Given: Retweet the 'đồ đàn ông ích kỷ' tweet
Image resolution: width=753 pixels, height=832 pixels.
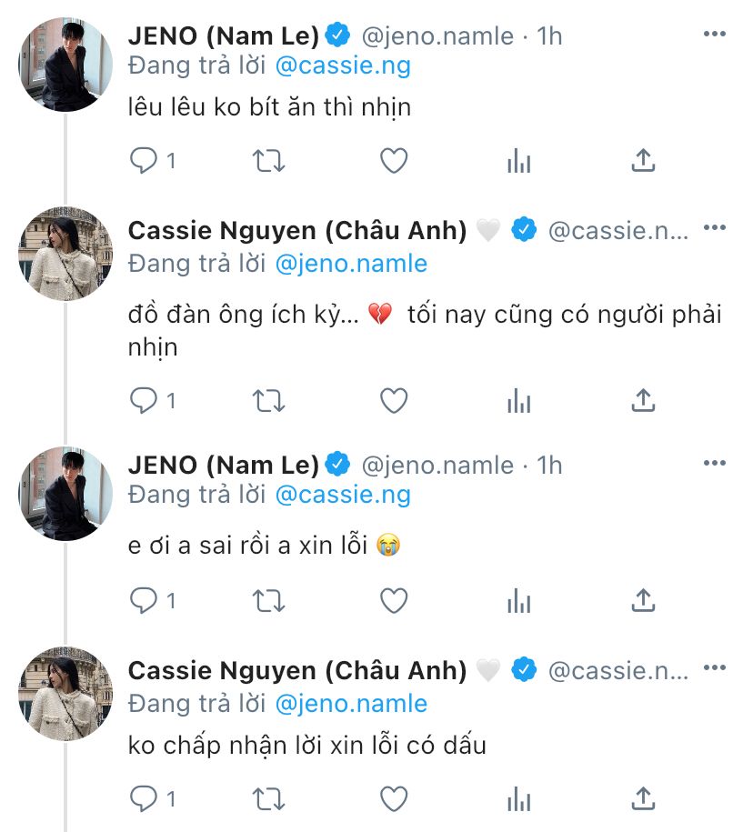Looking at the screenshot, I should point(268,400).
